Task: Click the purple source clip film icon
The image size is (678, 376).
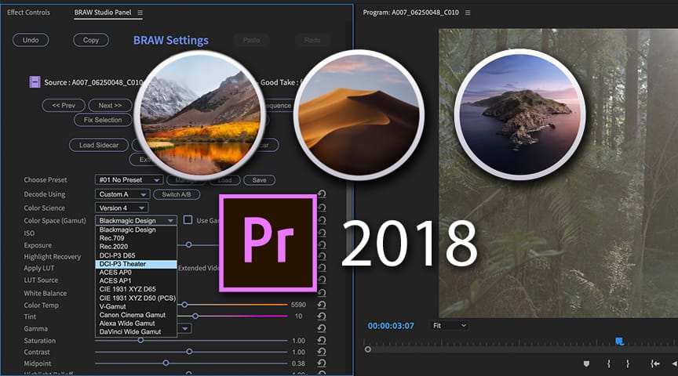Action: pyautogui.click(x=35, y=82)
